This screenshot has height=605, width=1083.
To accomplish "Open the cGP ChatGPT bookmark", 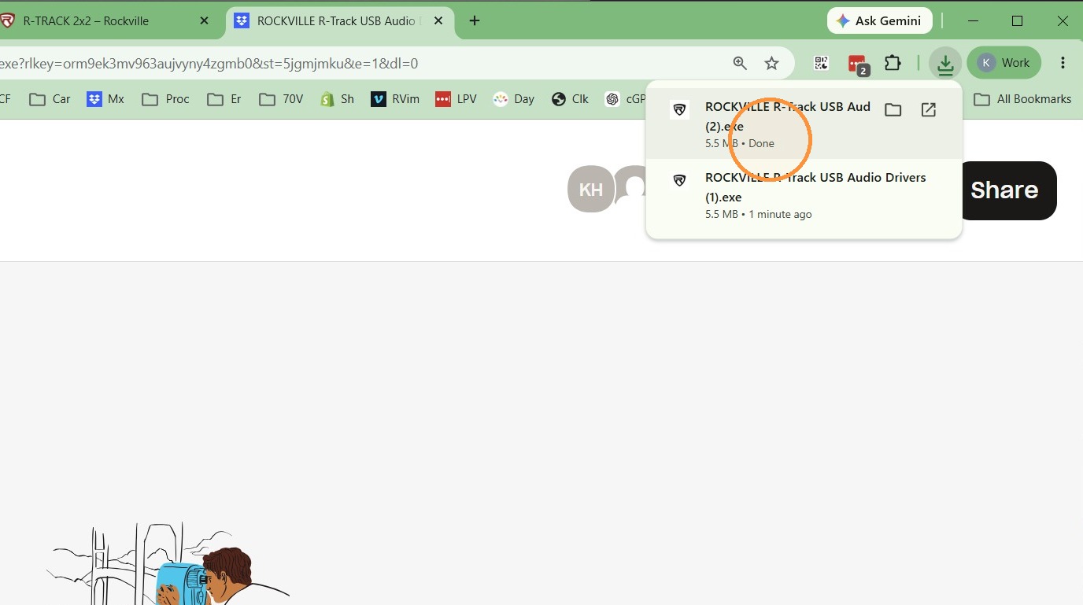I will (626, 99).
